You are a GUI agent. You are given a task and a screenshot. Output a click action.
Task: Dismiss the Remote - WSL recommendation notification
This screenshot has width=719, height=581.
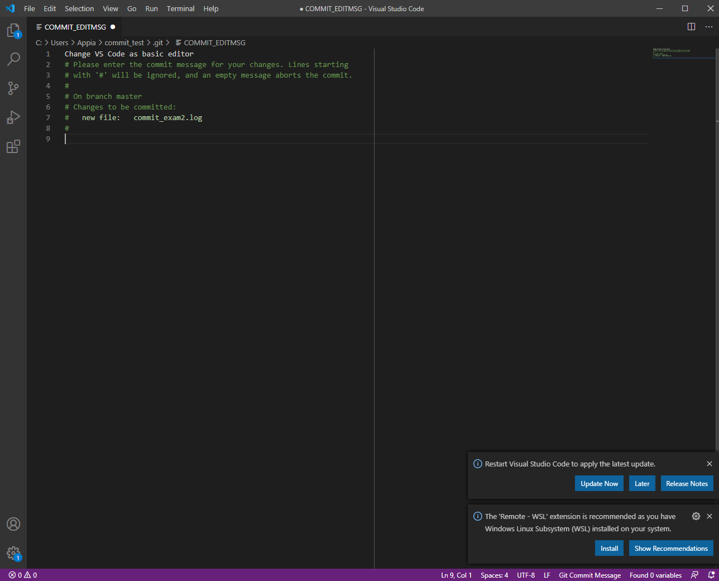[x=710, y=516]
